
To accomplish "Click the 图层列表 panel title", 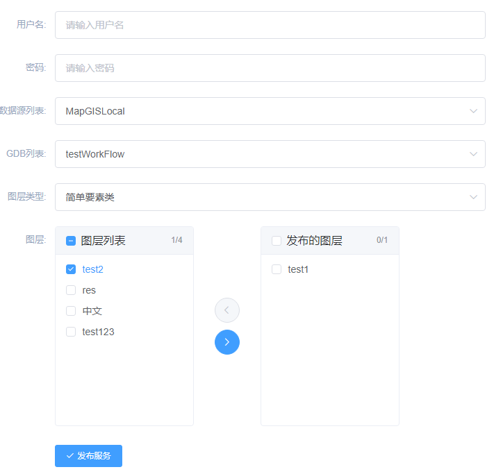I will pyautogui.click(x=103, y=241).
